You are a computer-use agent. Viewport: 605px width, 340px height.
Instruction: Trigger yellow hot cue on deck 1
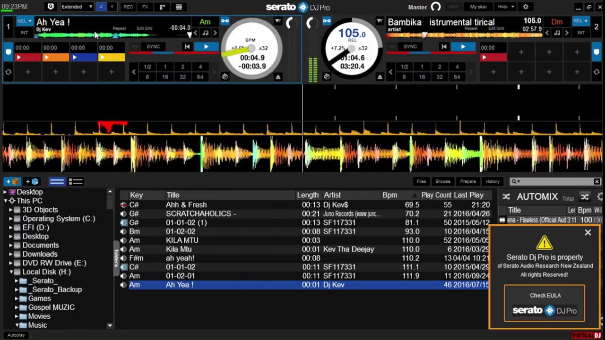click(112, 58)
